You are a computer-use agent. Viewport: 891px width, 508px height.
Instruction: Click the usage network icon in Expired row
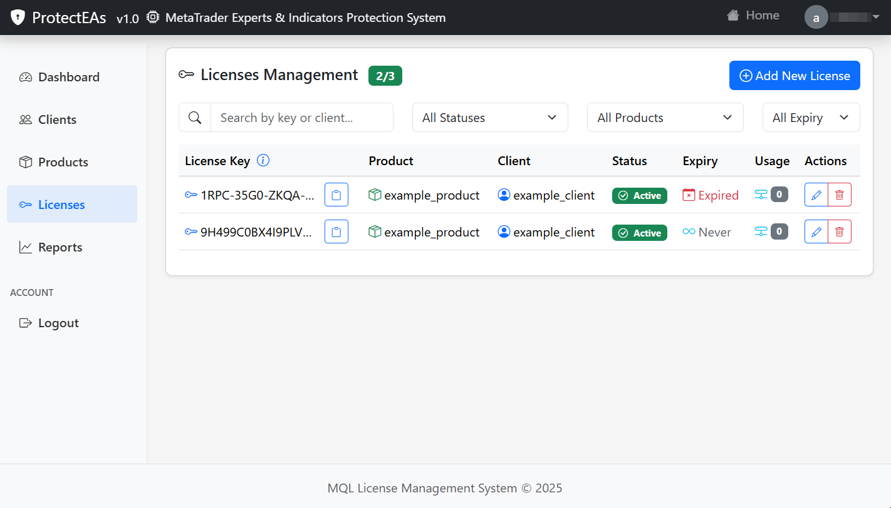(x=761, y=195)
